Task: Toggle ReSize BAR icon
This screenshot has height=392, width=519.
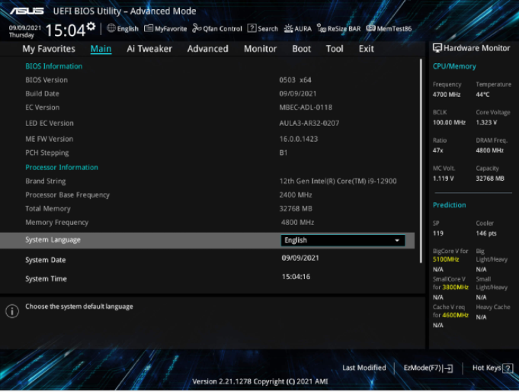Action: coord(322,28)
